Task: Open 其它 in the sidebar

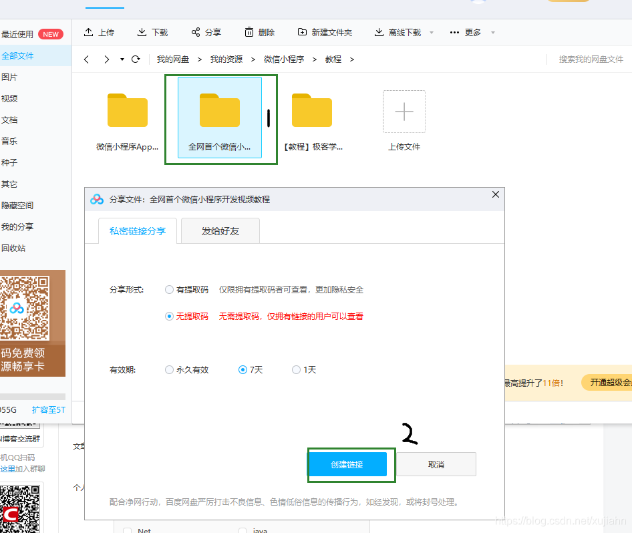Action: point(35,184)
